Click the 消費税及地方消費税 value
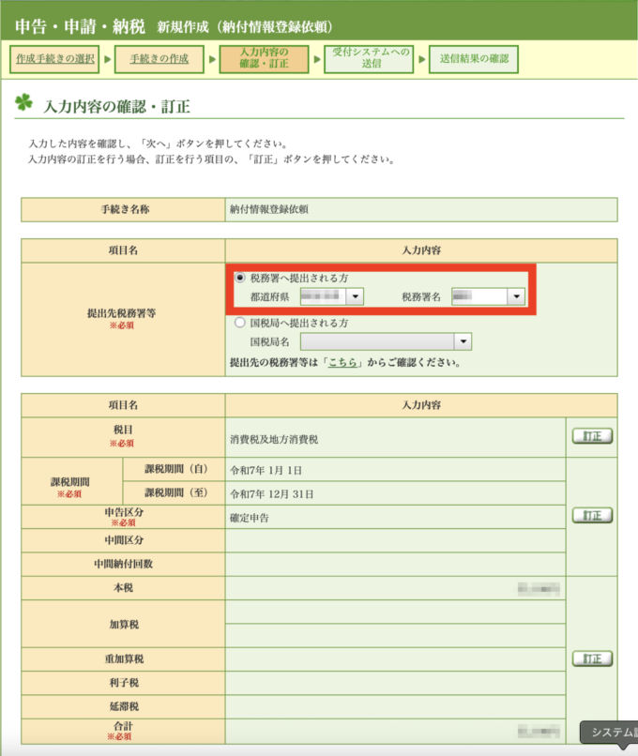Screen dimensions: 638x756 [274, 439]
